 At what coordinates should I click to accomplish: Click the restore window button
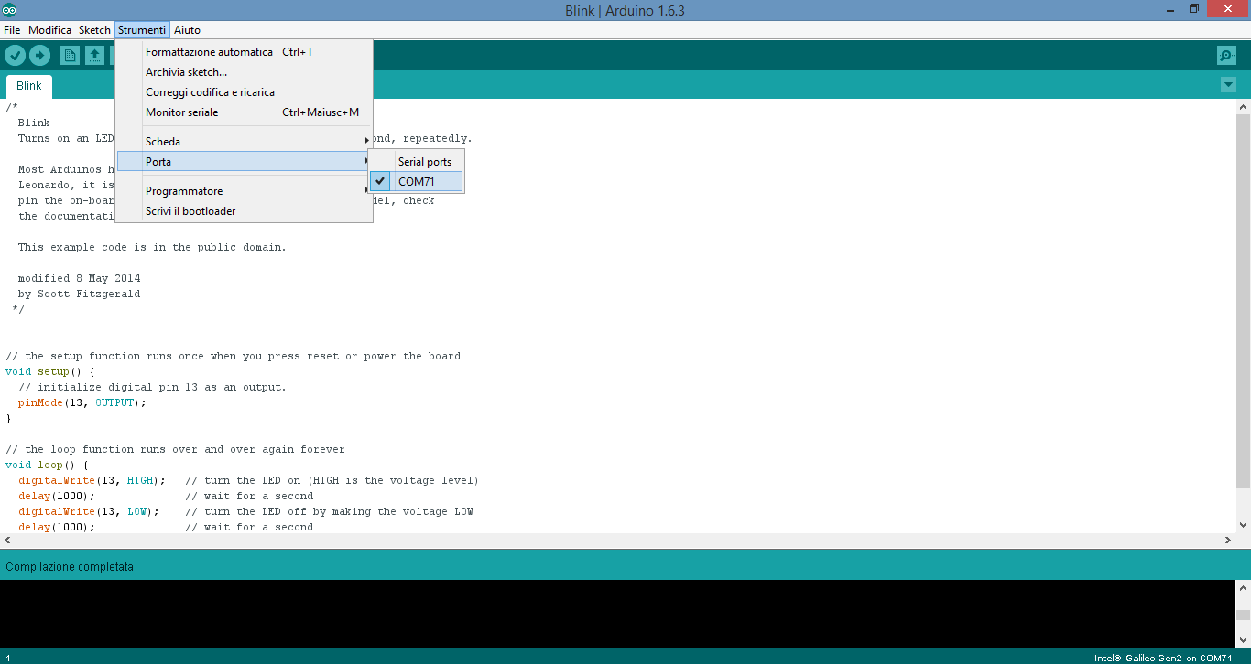click(1194, 9)
